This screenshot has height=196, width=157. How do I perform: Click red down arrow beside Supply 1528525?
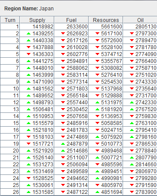(x=29, y=178)
